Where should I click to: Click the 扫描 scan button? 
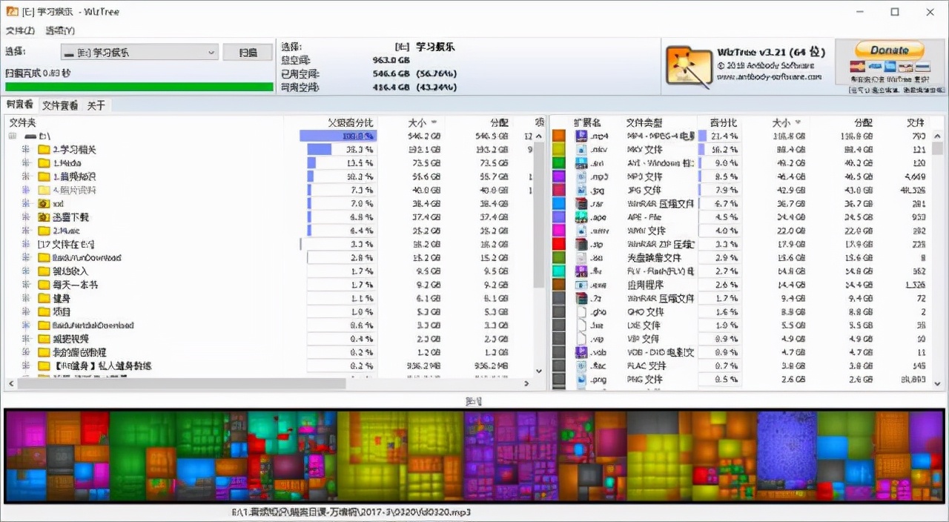248,52
